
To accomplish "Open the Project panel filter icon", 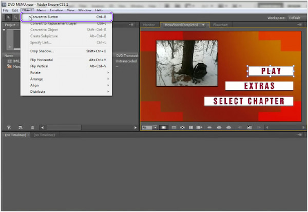I will point(9,127).
